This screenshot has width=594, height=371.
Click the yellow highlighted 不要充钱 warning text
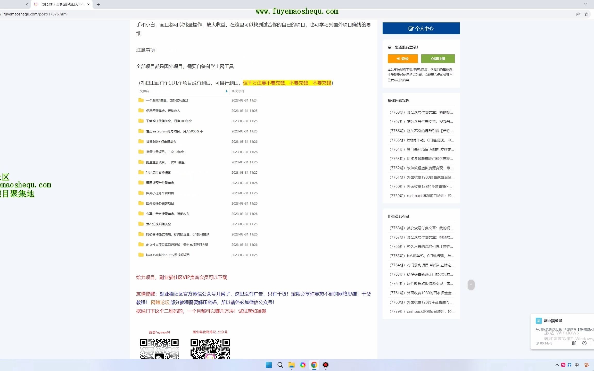(287, 83)
